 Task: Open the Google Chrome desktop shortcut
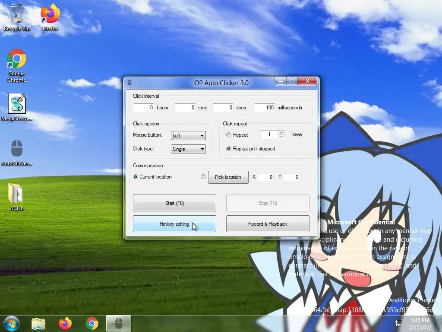[17, 66]
